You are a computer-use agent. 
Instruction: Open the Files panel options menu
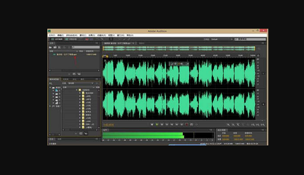(x=97, y=43)
